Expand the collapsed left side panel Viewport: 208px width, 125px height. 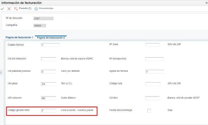click(x=1, y=73)
